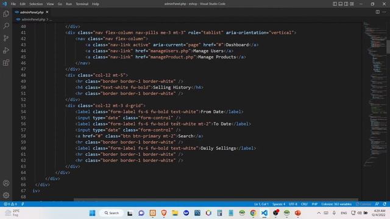The width and height of the screenshot is (390, 219).
Task: Change encoding via UTF-8 status item
Action: [x=293, y=204]
